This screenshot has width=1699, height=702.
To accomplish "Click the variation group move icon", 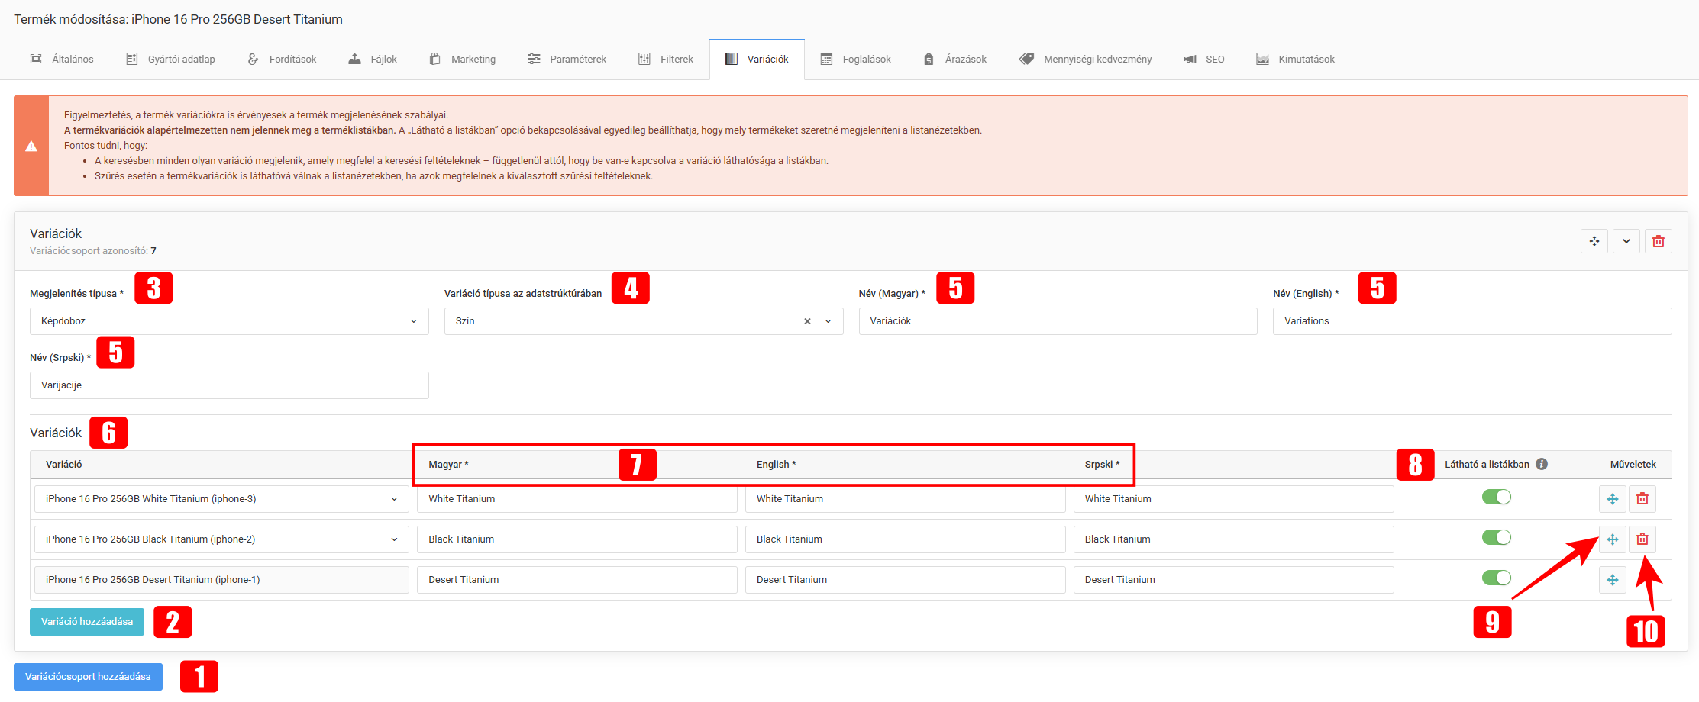I will (1594, 241).
